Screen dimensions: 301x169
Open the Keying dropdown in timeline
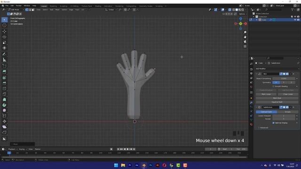pos(23,149)
